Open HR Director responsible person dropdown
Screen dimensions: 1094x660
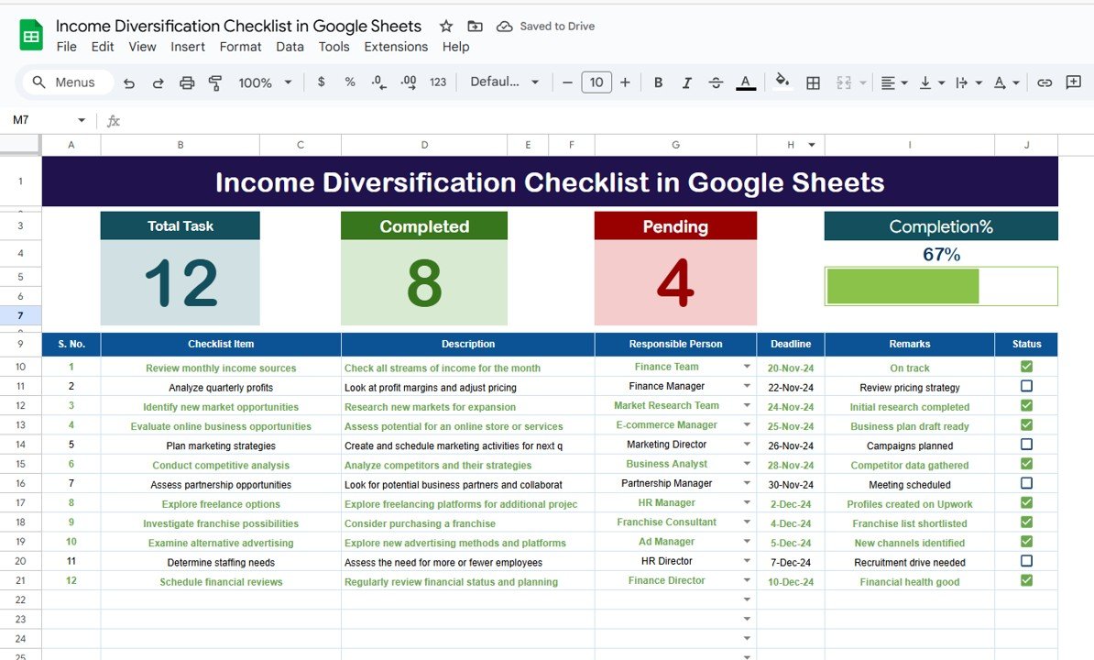pyautogui.click(x=747, y=561)
